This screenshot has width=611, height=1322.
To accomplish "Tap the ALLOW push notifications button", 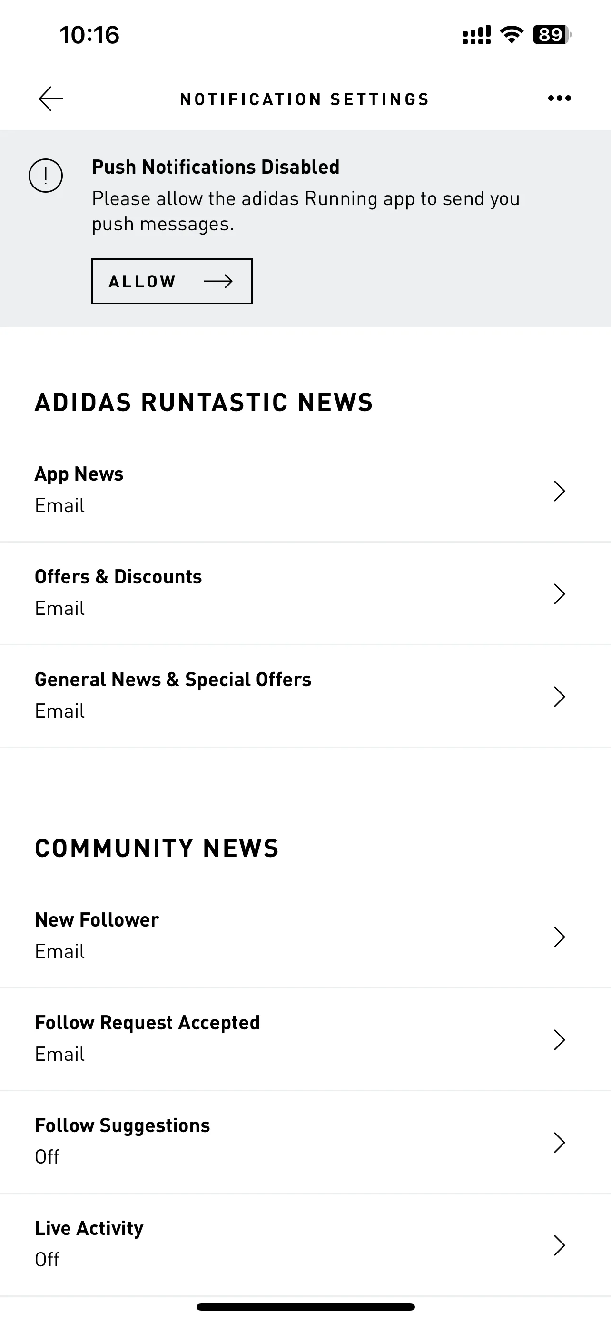I will coord(172,281).
